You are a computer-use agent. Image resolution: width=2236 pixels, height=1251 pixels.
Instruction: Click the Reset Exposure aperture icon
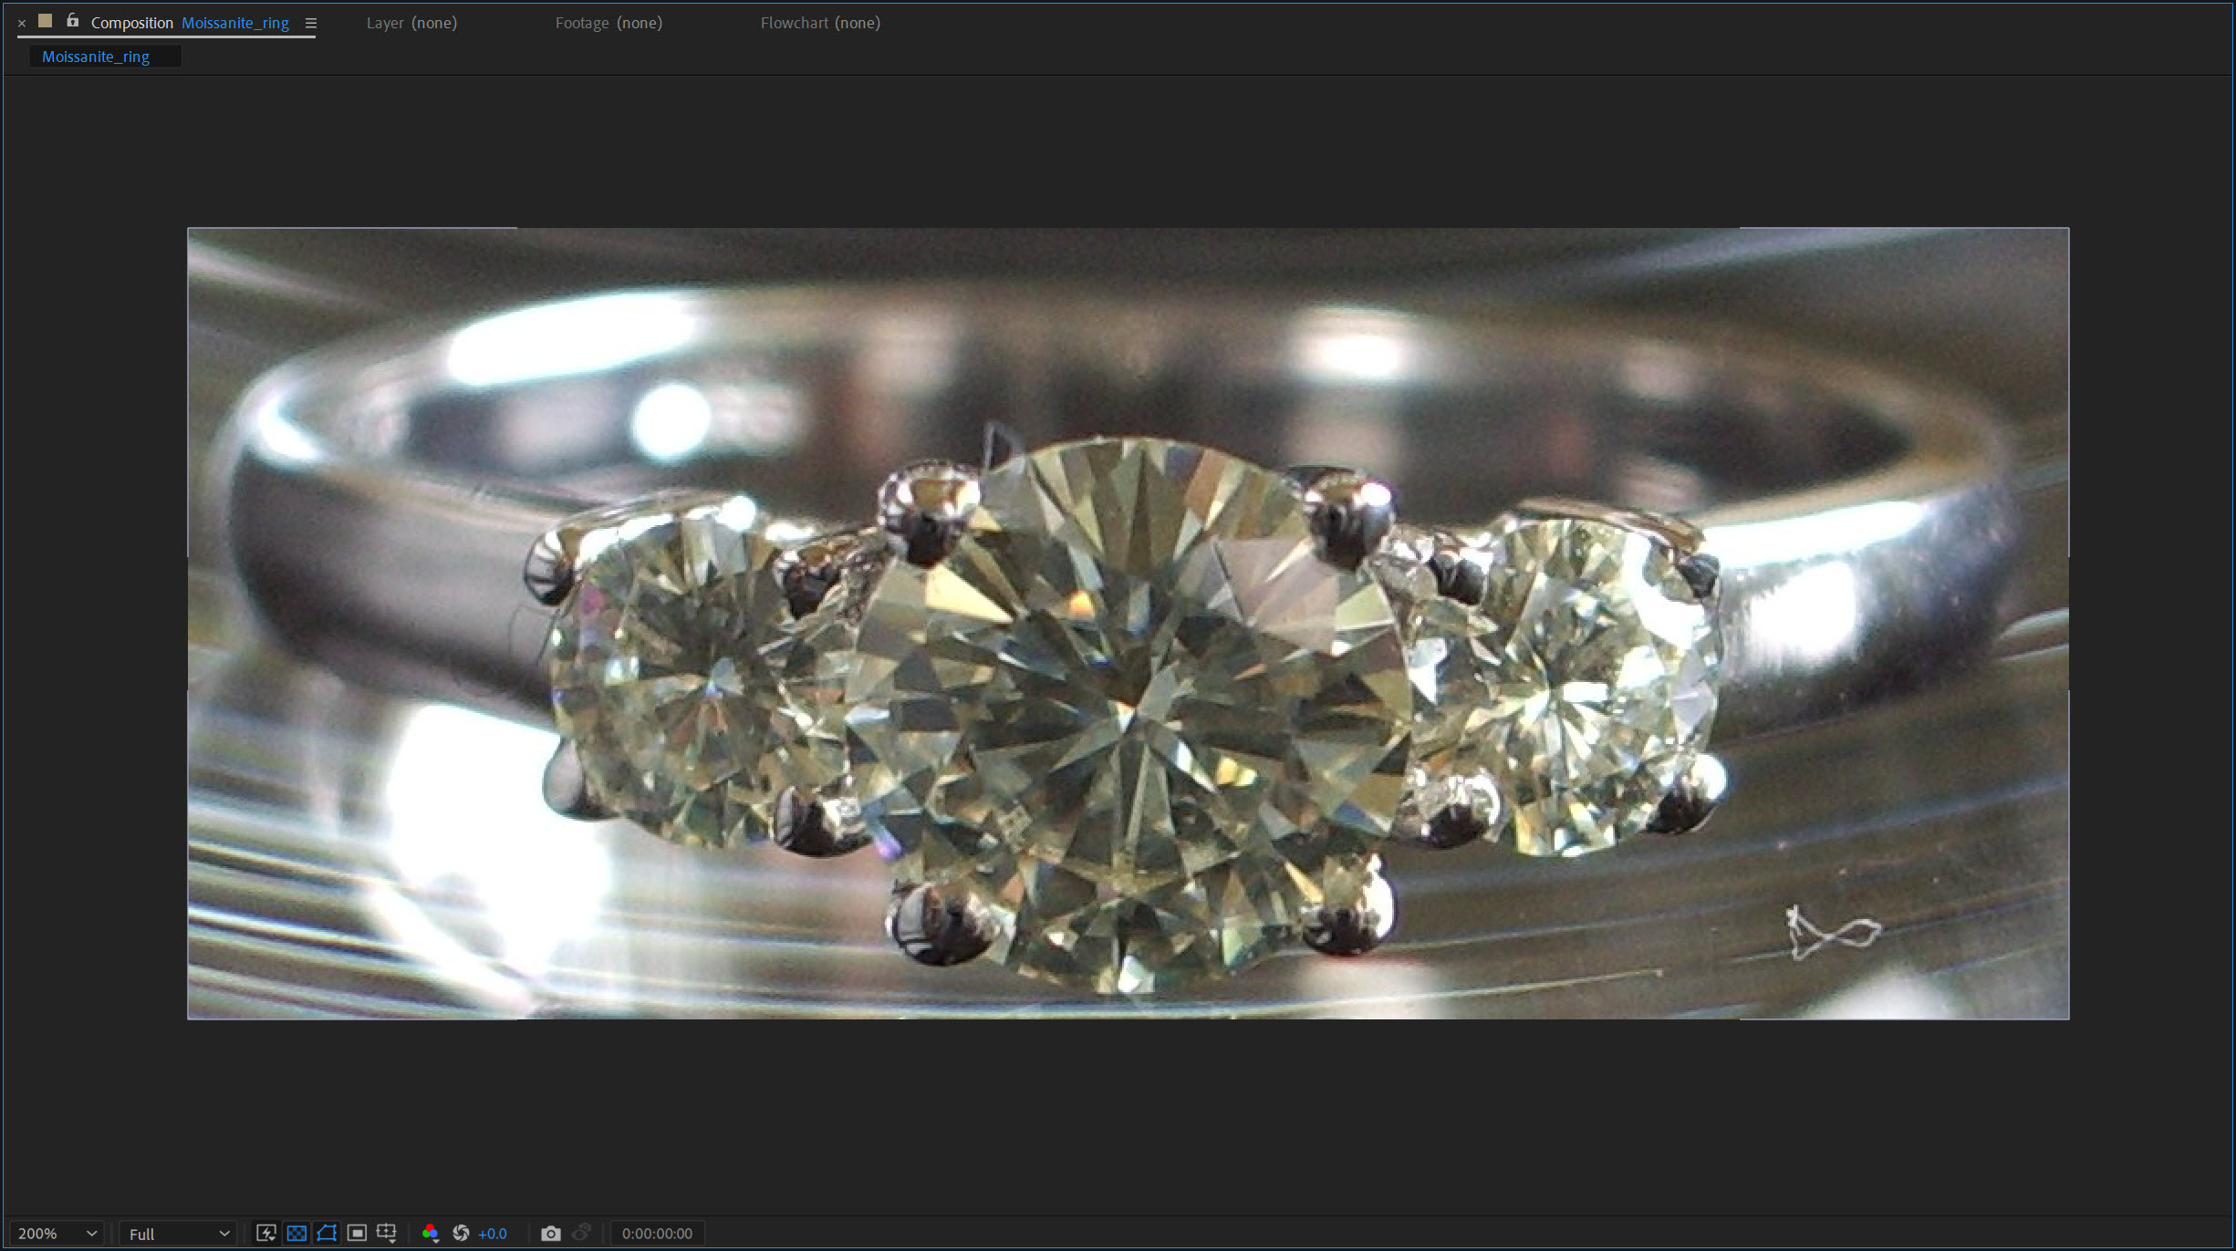click(461, 1233)
